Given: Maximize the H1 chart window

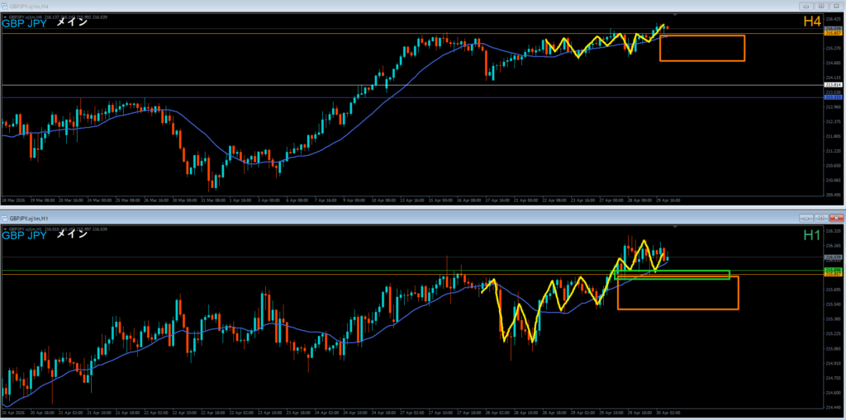Looking at the screenshot, I should pyautogui.click(x=822, y=218).
